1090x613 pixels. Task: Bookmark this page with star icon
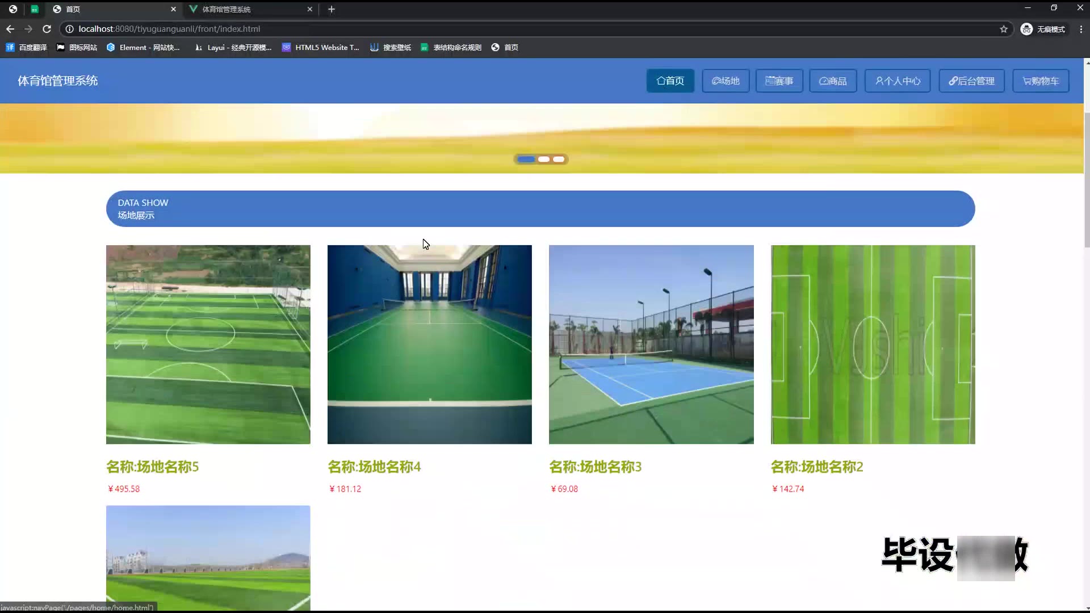tap(1004, 29)
